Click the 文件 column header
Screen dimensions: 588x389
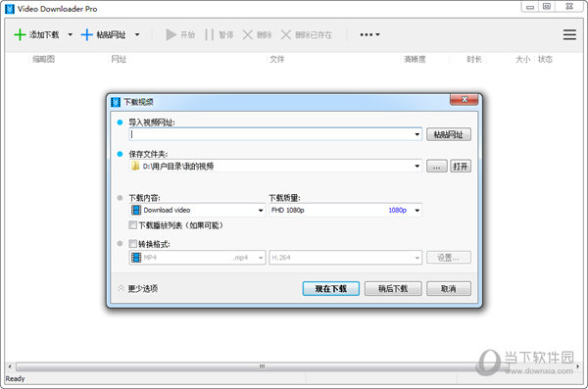coord(277,59)
